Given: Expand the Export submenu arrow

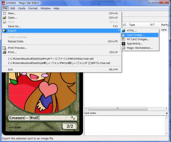Looking at the screenshot, I should [x=119, y=30].
